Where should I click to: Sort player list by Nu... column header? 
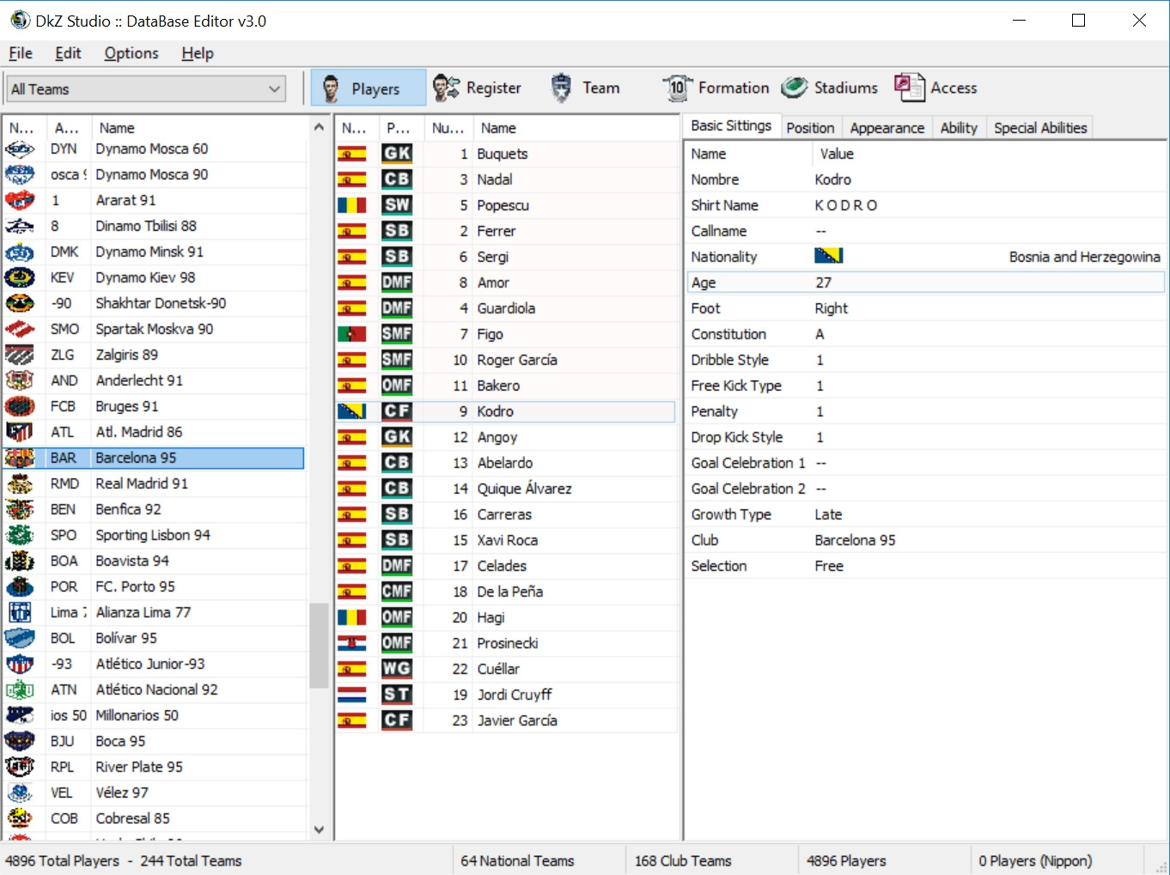(x=448, y=128)
